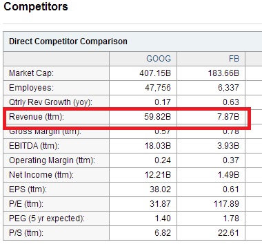The width and height of the screenshot is (262, 251).
Task: Select the Employees row label
Action: [x=31, y=88]
